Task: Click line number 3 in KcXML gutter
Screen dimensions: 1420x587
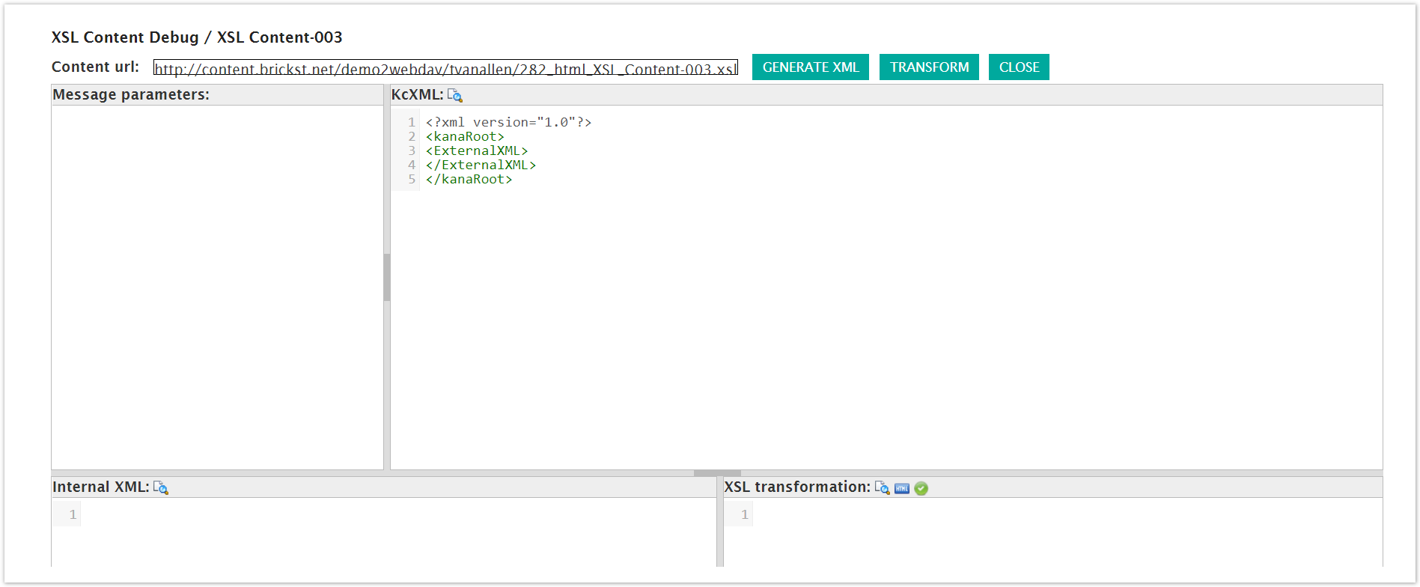Action: (412, 150)
